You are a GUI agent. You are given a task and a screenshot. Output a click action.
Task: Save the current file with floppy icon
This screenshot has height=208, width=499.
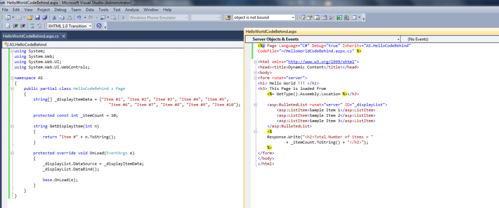pyautogui.click(x=37, y=17)
